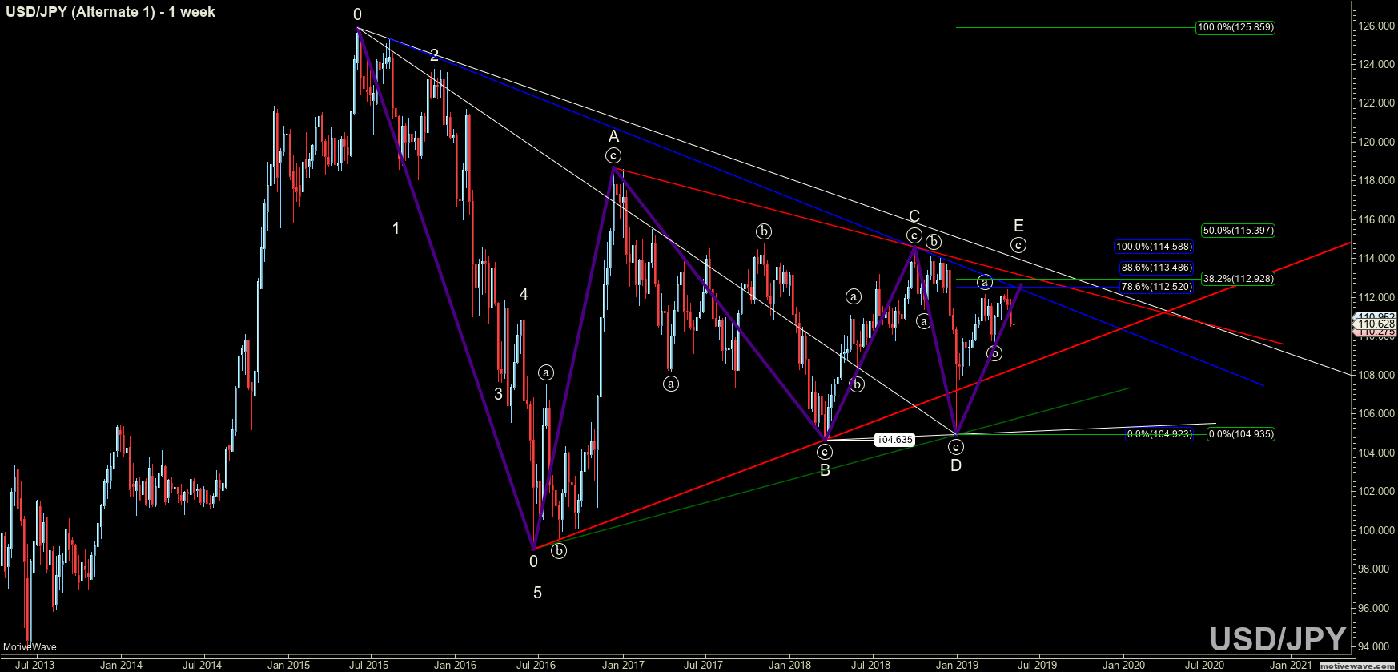Select the Jul-2013 date on time axis

tap(35, 665)
